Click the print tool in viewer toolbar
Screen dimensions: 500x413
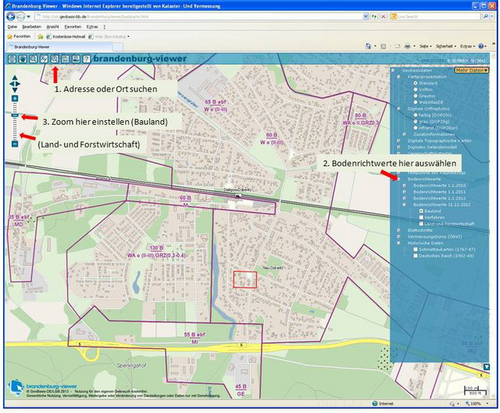click(75, 59)
